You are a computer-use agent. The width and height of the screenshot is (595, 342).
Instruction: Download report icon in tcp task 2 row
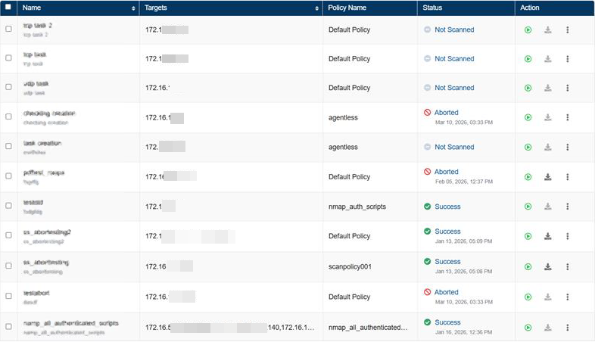pyautogui.click(x=547, y=30)
